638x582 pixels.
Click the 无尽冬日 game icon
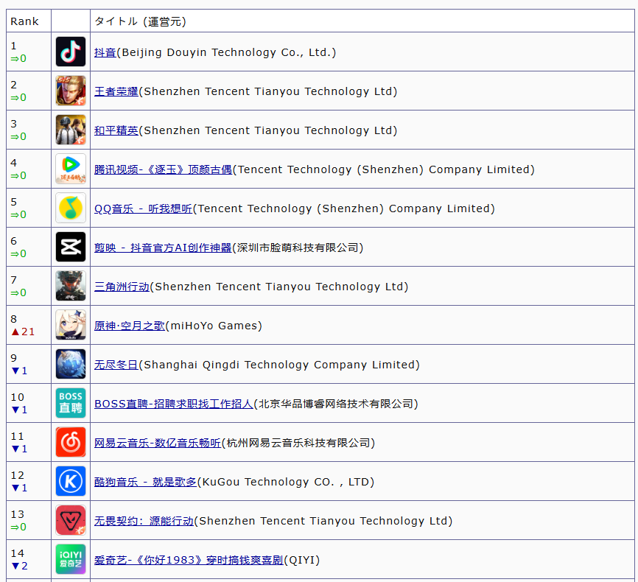[71, 364]
